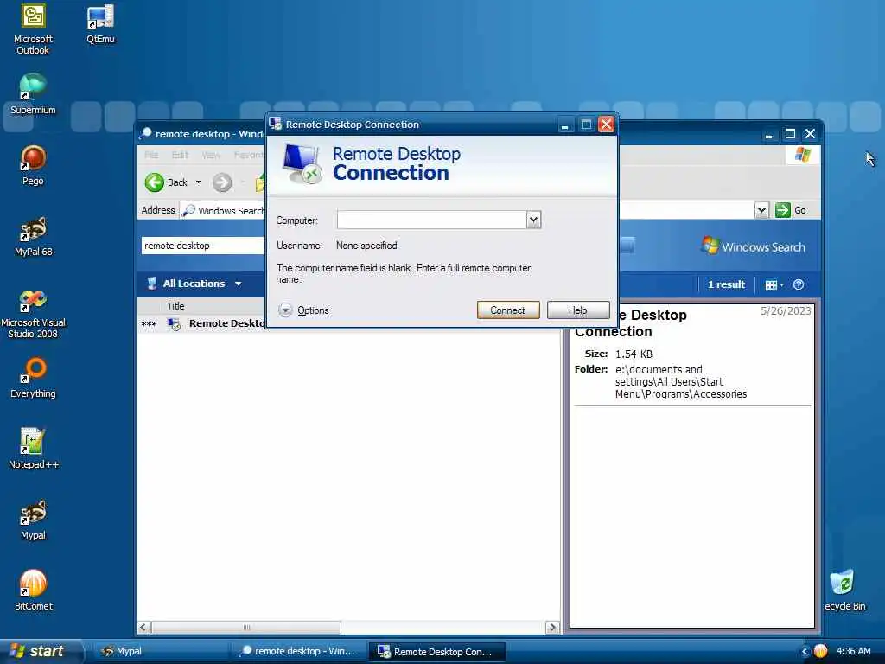Click the horizontal scrollbar left arrow
Screen dimensions: 885x664
coord(144,628)
